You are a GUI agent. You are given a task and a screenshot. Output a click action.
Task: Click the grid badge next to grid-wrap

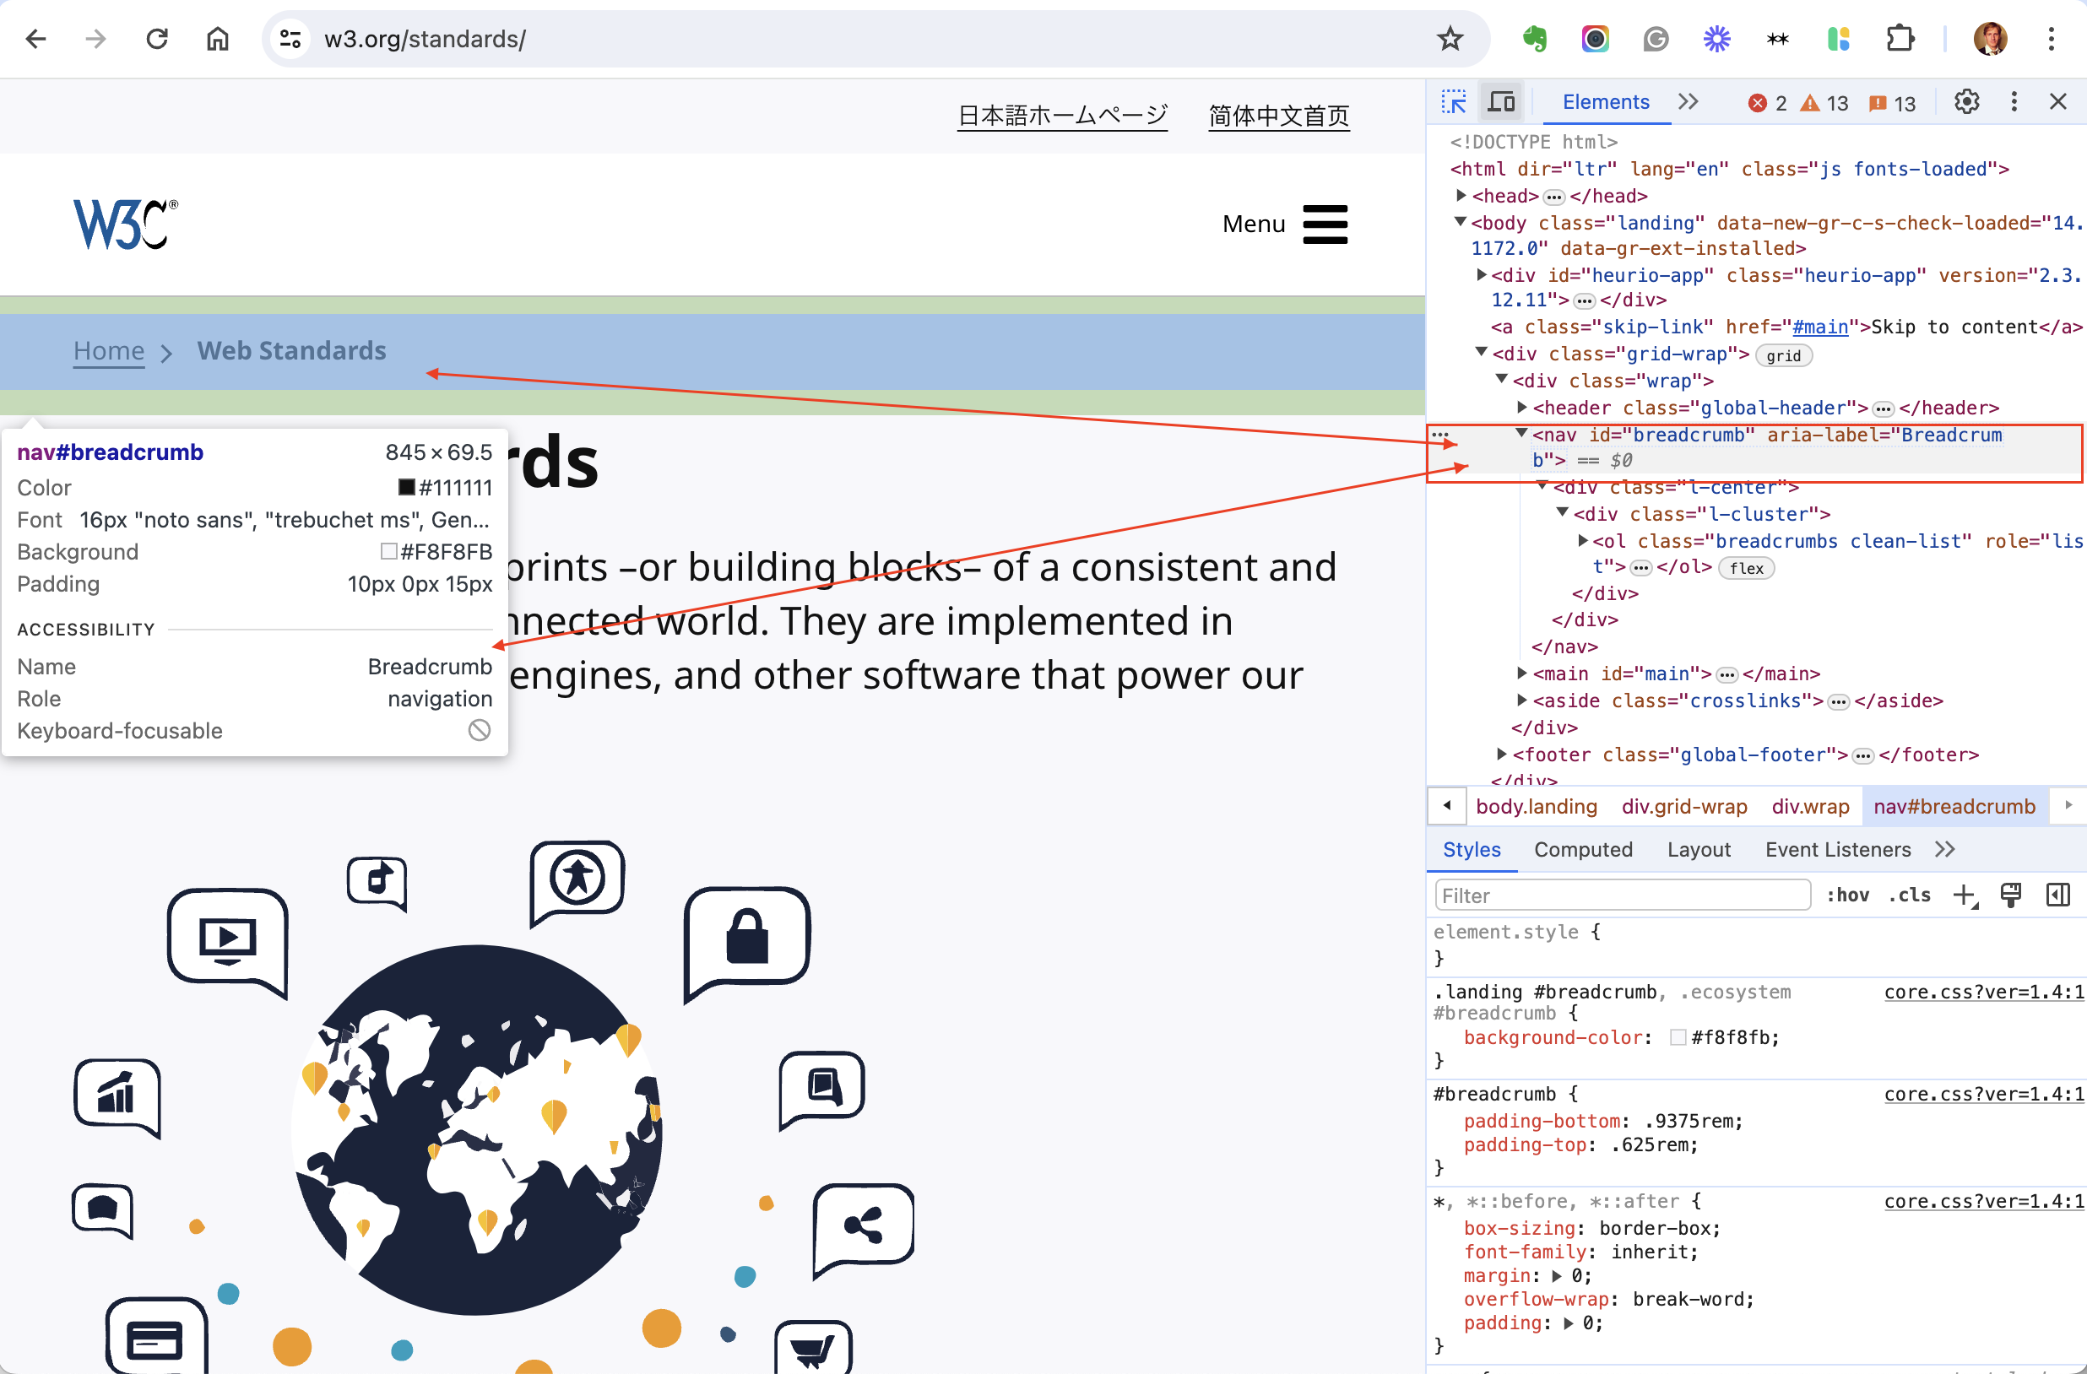pos(1783,355)
